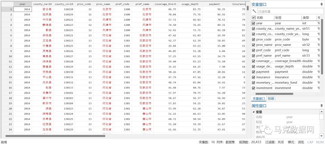Uncheck the insurance variable checkbox
Screen dimensions: 325x144
click(x=253, y=77)
